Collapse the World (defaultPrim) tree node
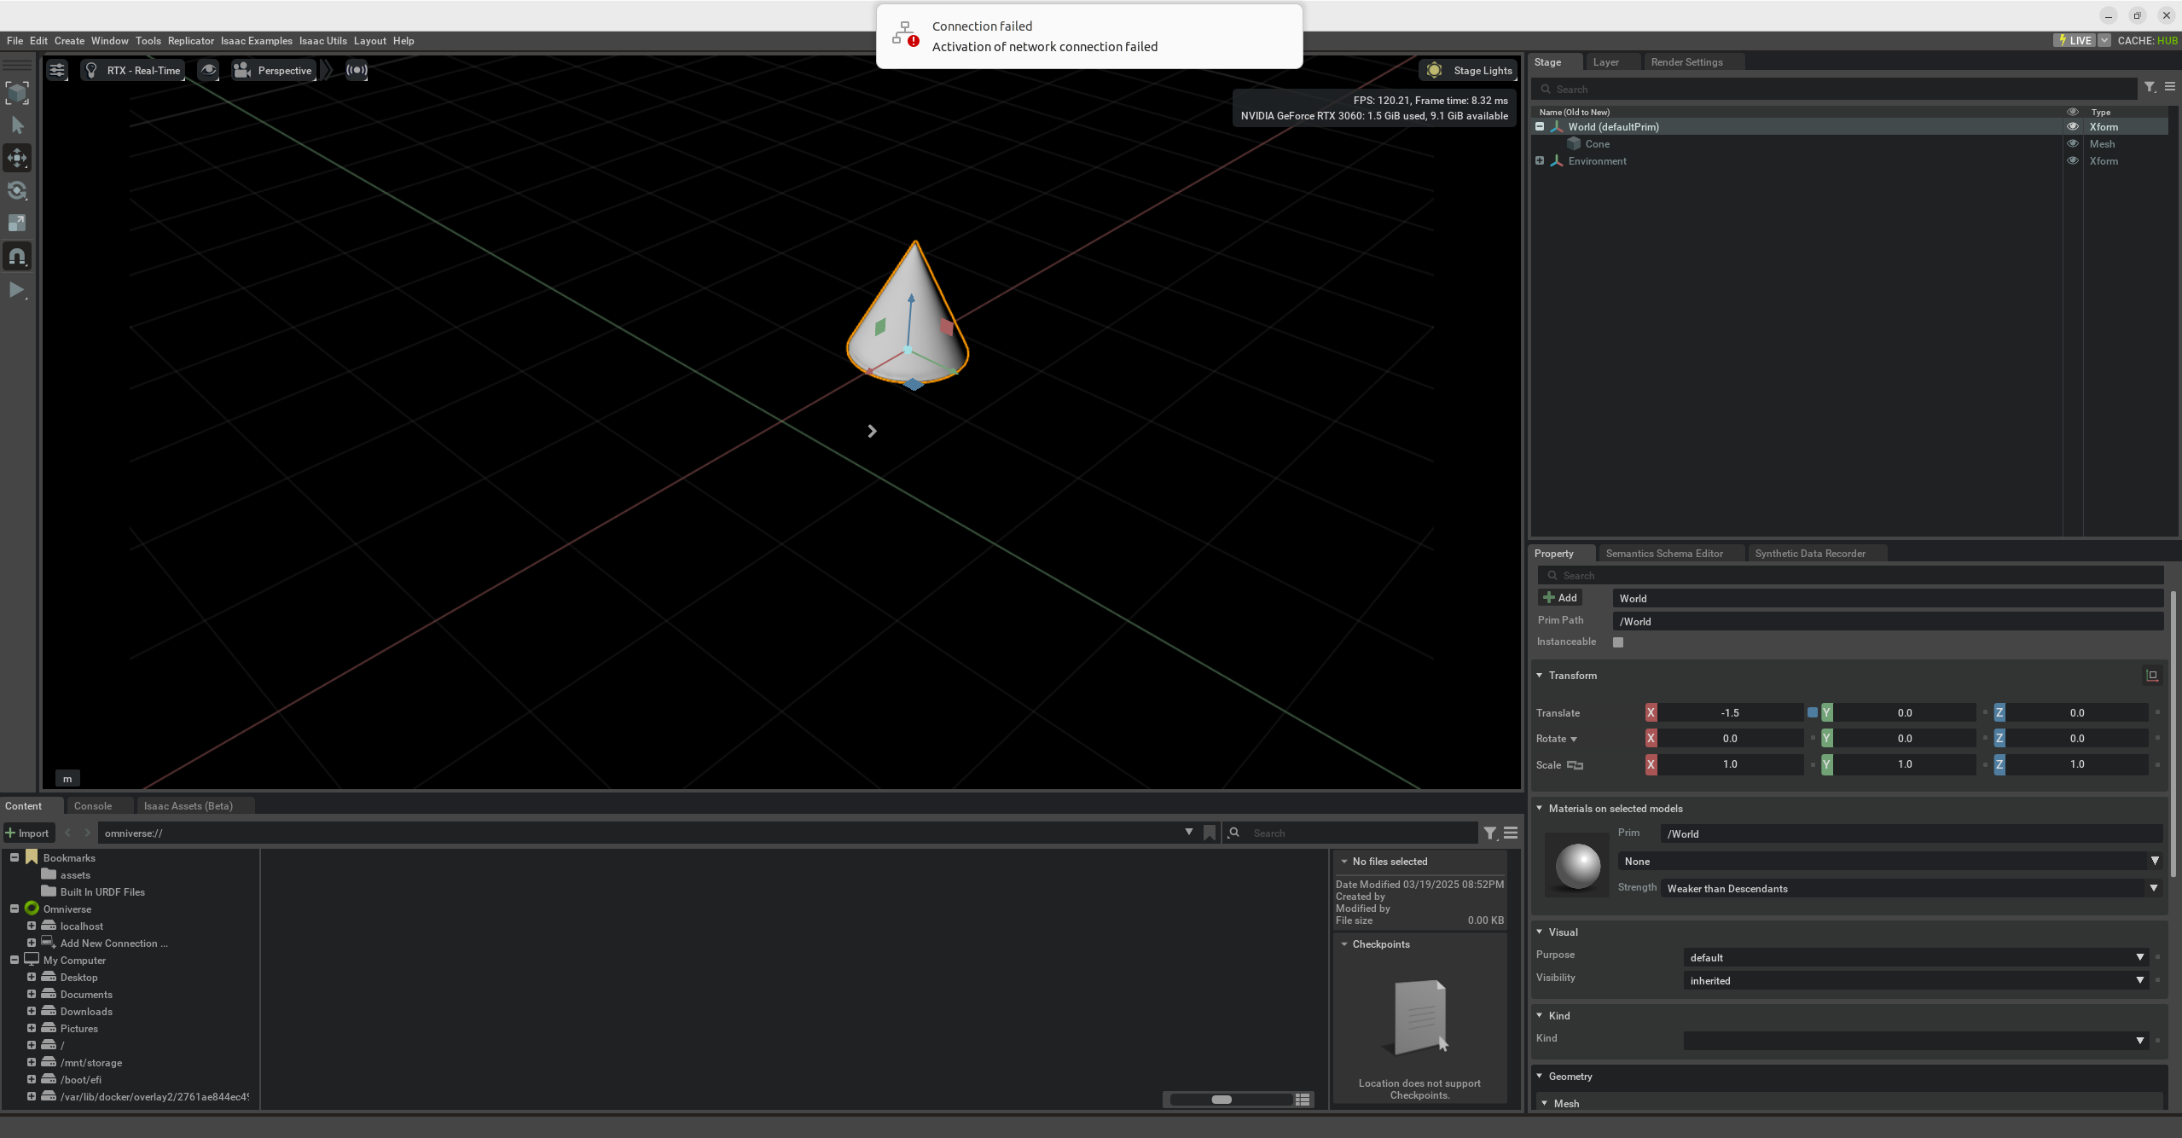Screen dimensions: 2182x1138 point(1540,126)
